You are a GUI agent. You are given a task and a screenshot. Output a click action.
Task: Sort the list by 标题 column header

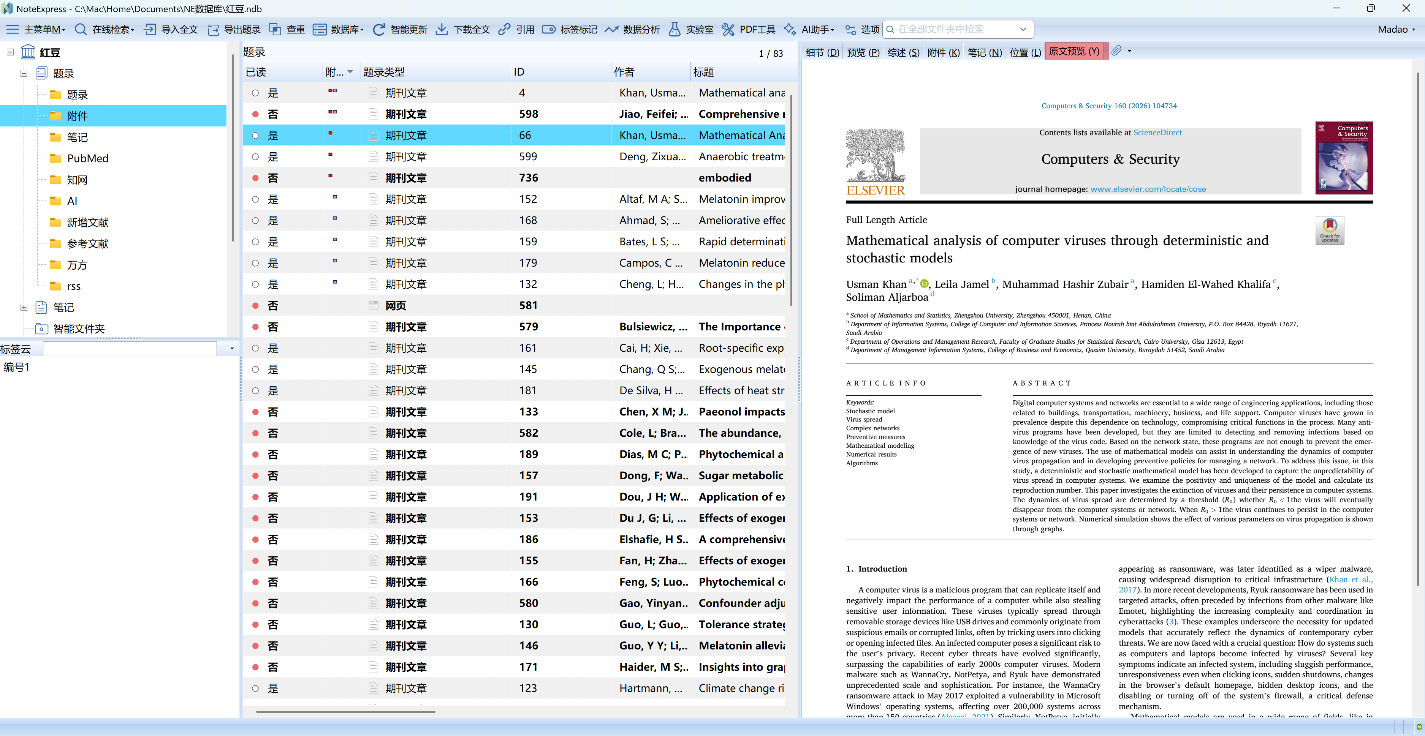tap(738, 72)
